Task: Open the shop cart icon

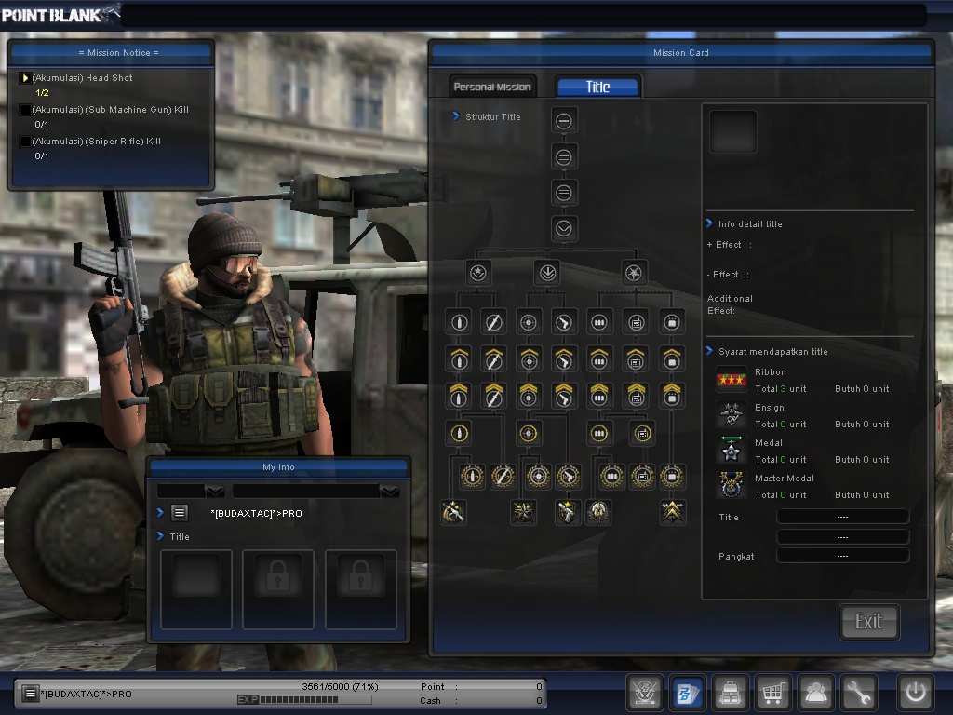Action: click(x=772, y=692)
